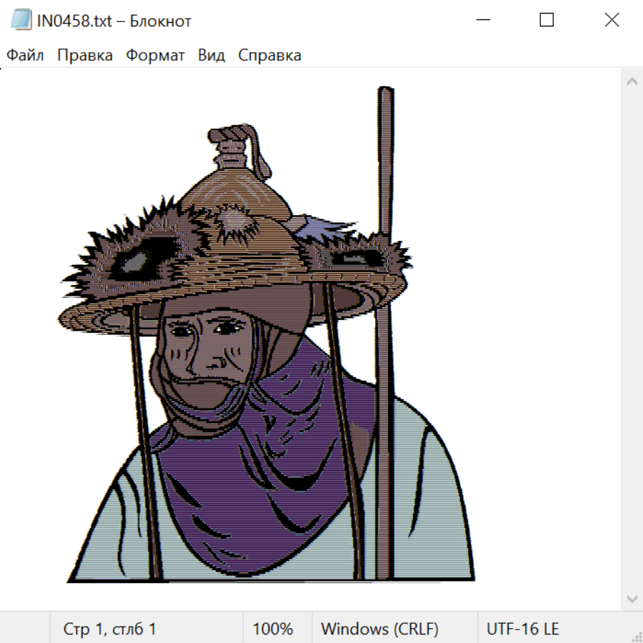Open the Файл menu

pos(25,56)
